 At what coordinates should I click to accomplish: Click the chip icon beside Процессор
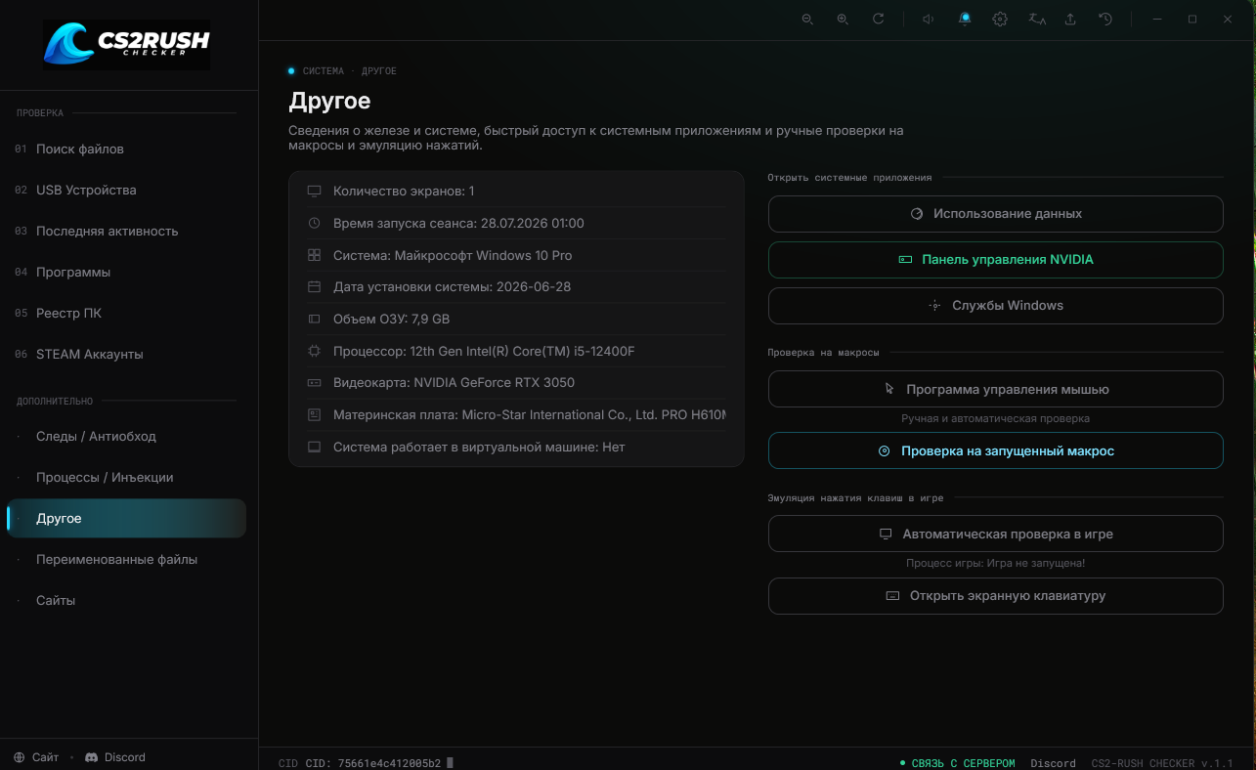click(314, 351)
